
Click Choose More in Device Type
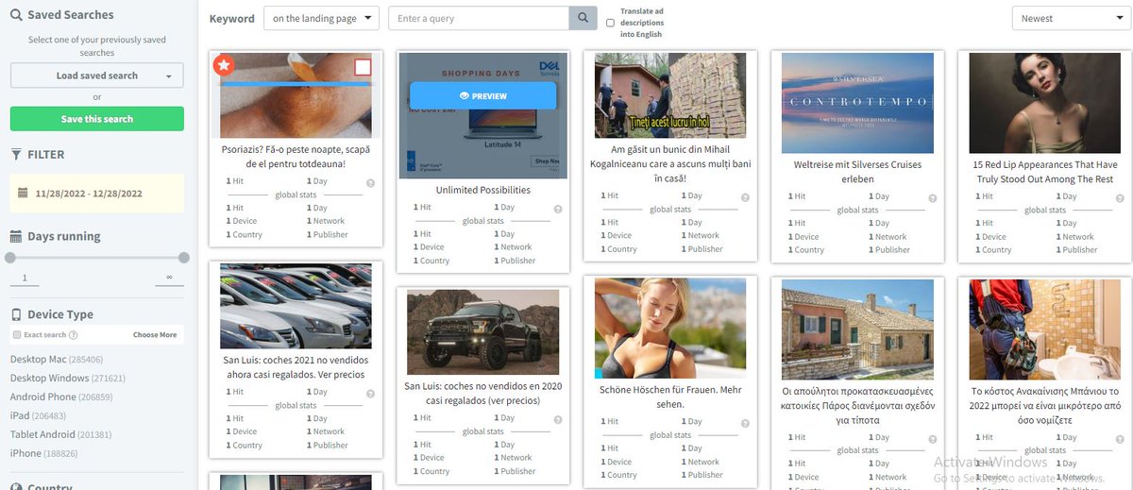pyautogui.click(x=155, y=335)
